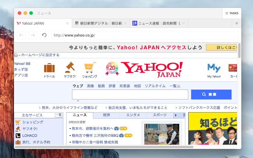Expand the triangle below the search box

coord(78,101)
